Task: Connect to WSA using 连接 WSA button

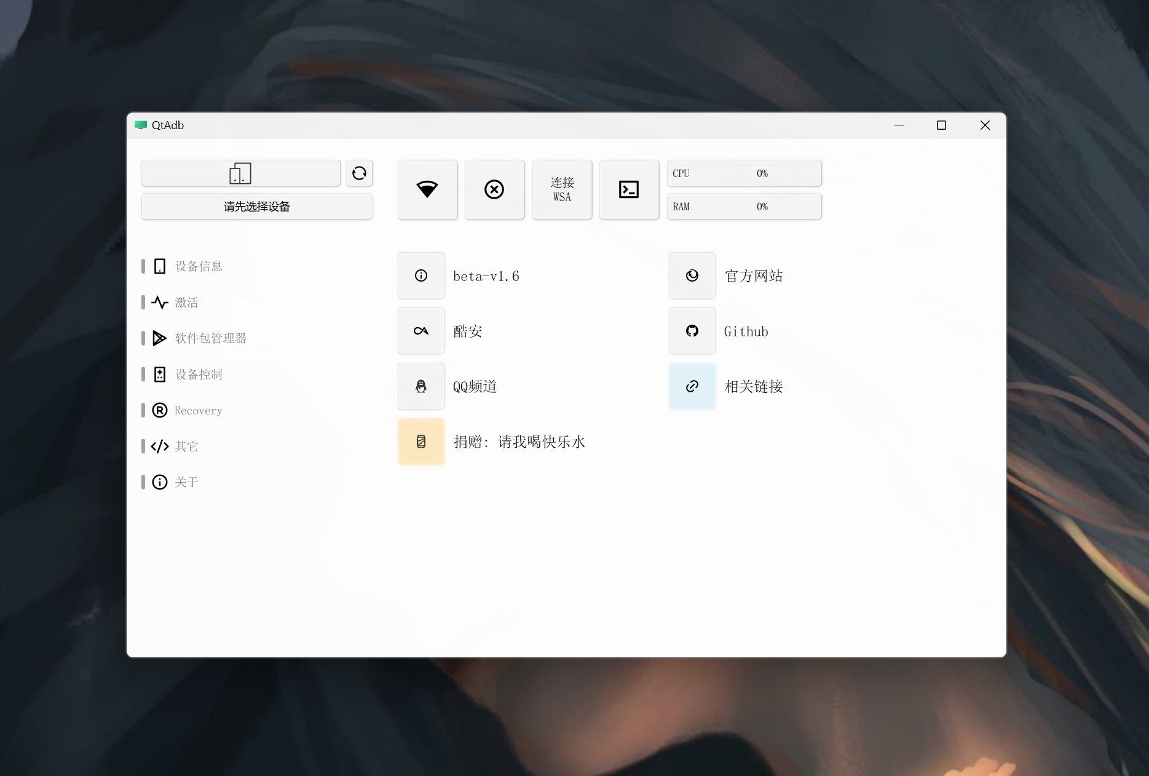Action: point(562,189)
